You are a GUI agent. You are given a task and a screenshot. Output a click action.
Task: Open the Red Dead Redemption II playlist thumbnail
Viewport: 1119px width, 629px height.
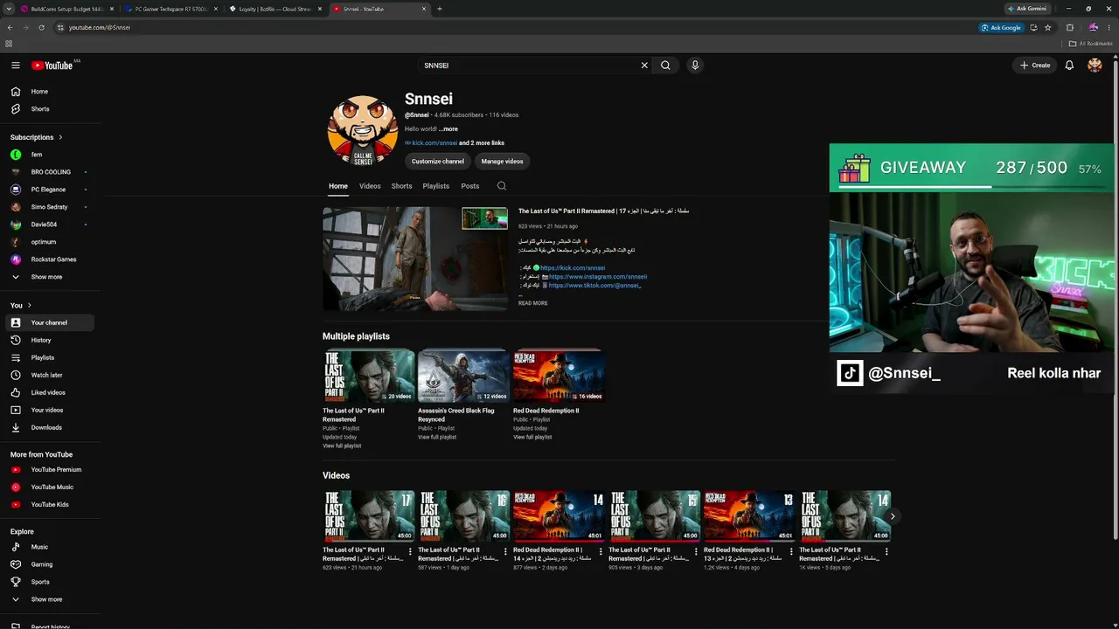(x=559, y=376)
